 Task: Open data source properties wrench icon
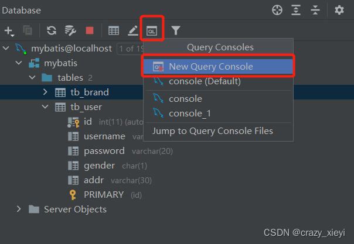[70, 30]
